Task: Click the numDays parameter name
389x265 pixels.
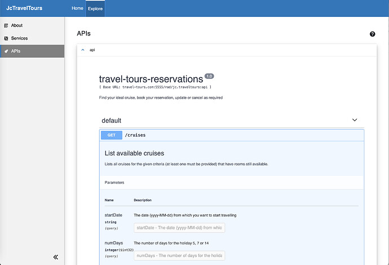Action: pos(114,243)
